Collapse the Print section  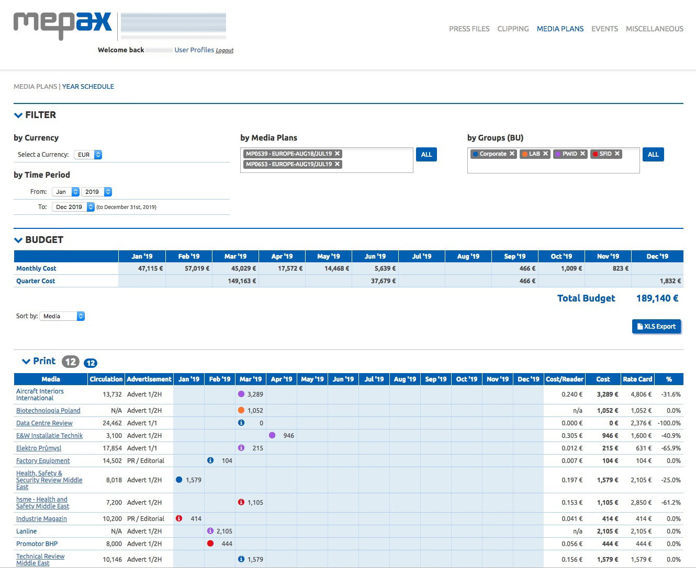click(26, 361)
